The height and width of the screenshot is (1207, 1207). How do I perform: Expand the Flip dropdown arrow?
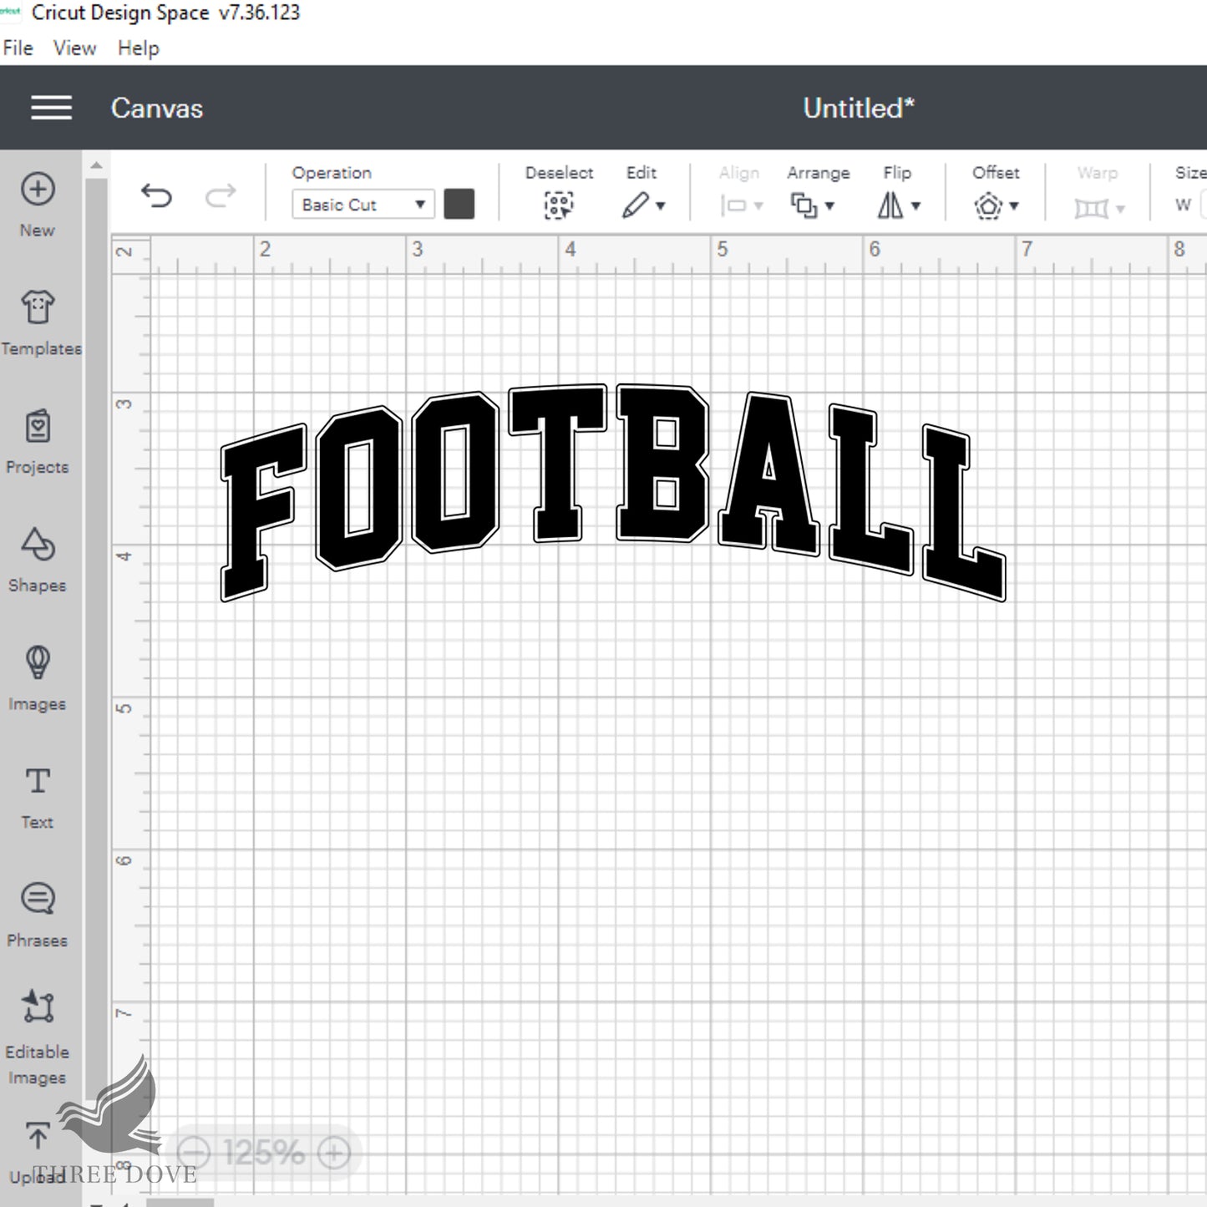click(x=916, y=205)
